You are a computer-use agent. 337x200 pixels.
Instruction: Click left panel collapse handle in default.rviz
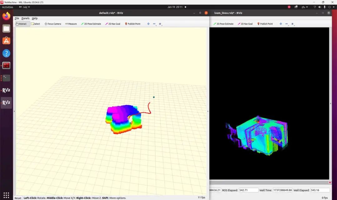14,111
